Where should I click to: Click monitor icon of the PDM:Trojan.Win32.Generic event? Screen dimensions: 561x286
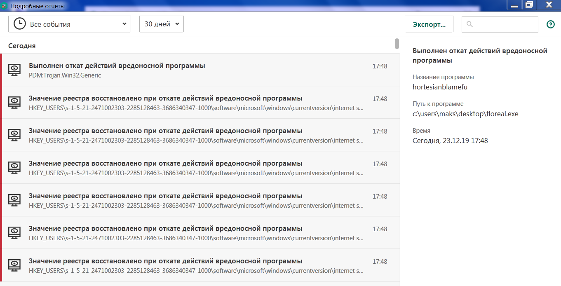coord(15,70)
